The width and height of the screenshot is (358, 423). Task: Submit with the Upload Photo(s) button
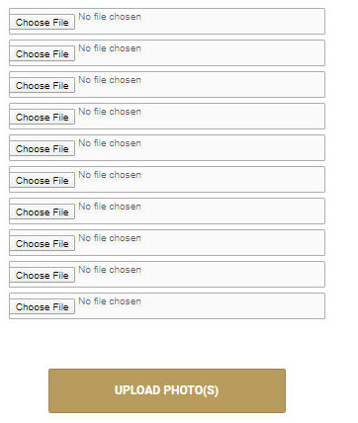[167, 390]
